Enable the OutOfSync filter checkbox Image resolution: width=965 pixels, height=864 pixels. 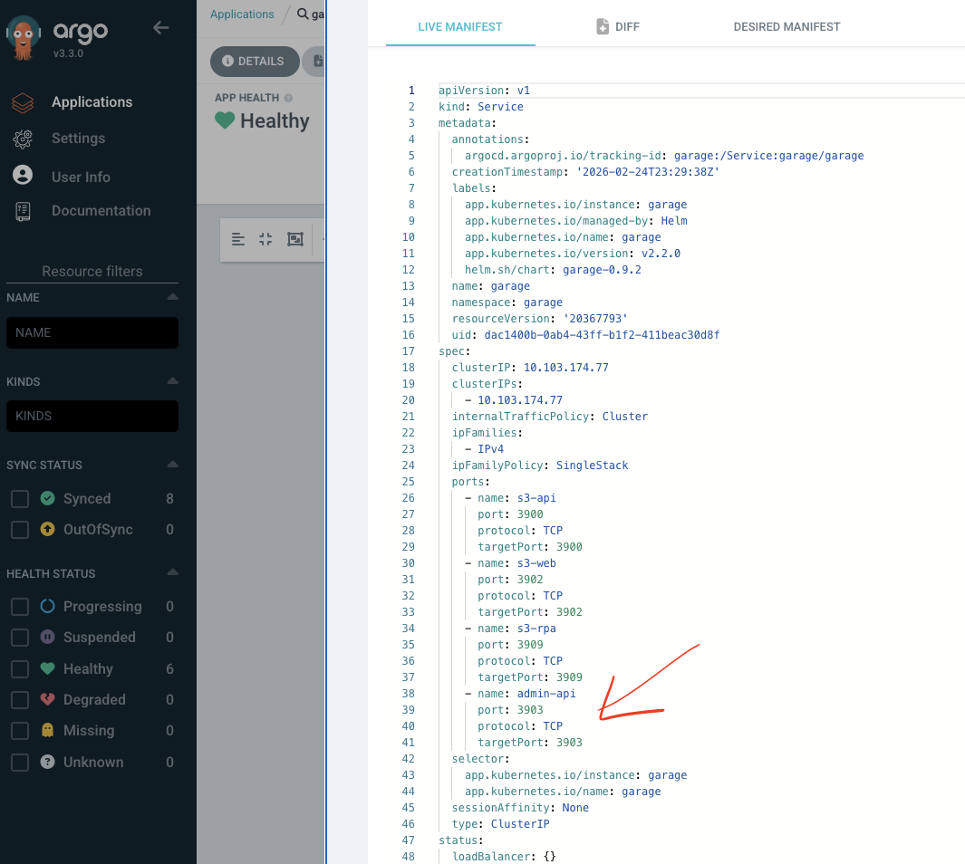20,530
